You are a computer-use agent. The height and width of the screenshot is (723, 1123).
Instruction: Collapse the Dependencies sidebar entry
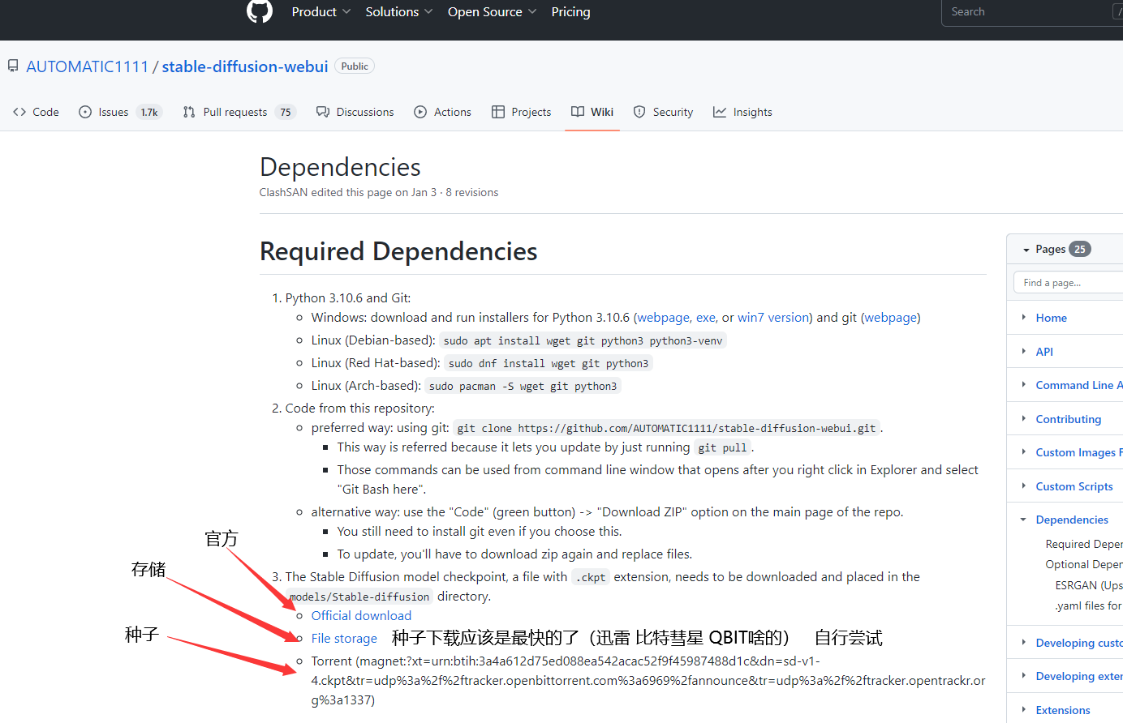(1024, 520)
